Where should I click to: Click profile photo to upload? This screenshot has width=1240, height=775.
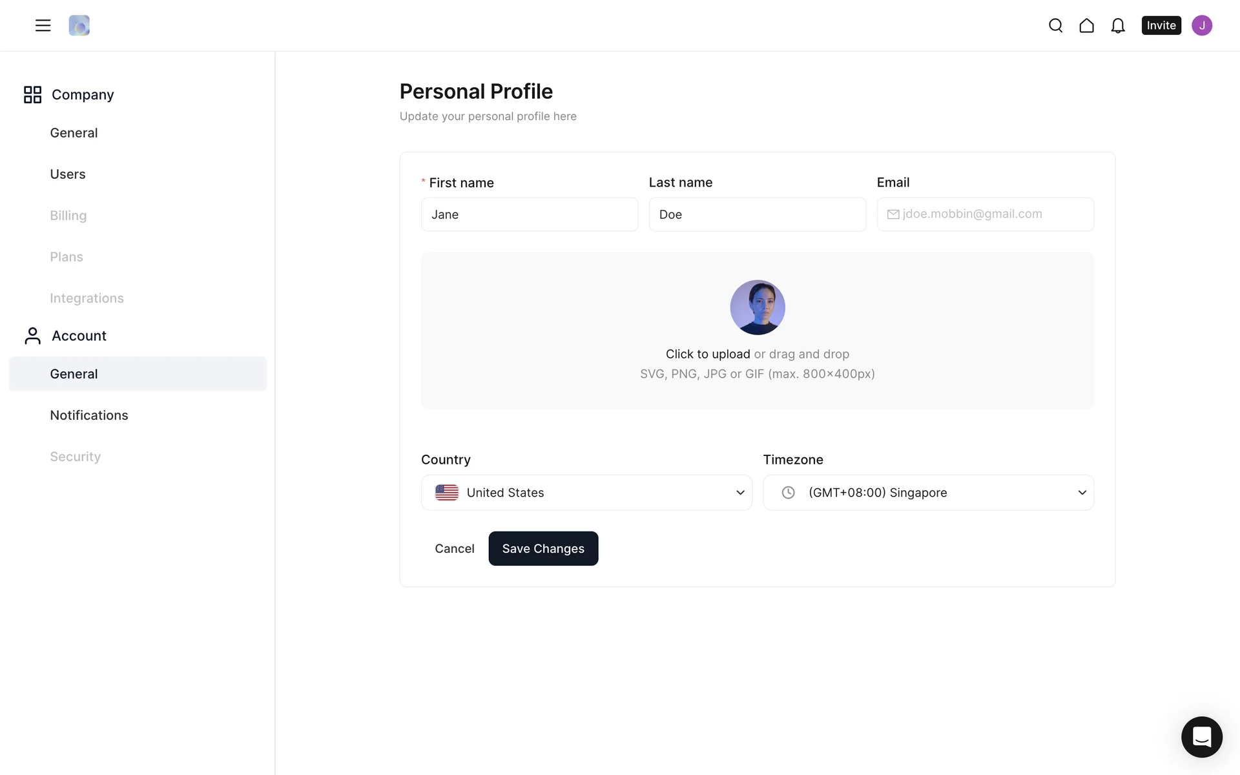click(757, 307)
